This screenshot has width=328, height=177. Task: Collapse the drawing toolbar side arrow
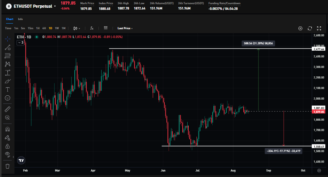point(13,157)
